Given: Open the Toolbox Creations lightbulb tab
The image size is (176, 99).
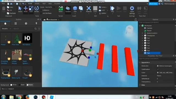Looking at the screenshot, I should pos(36,23).
